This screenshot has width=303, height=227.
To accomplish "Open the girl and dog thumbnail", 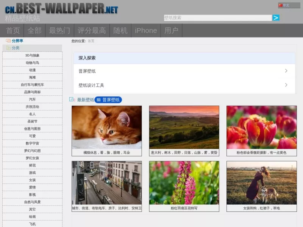I will click(x=262, y=183).
